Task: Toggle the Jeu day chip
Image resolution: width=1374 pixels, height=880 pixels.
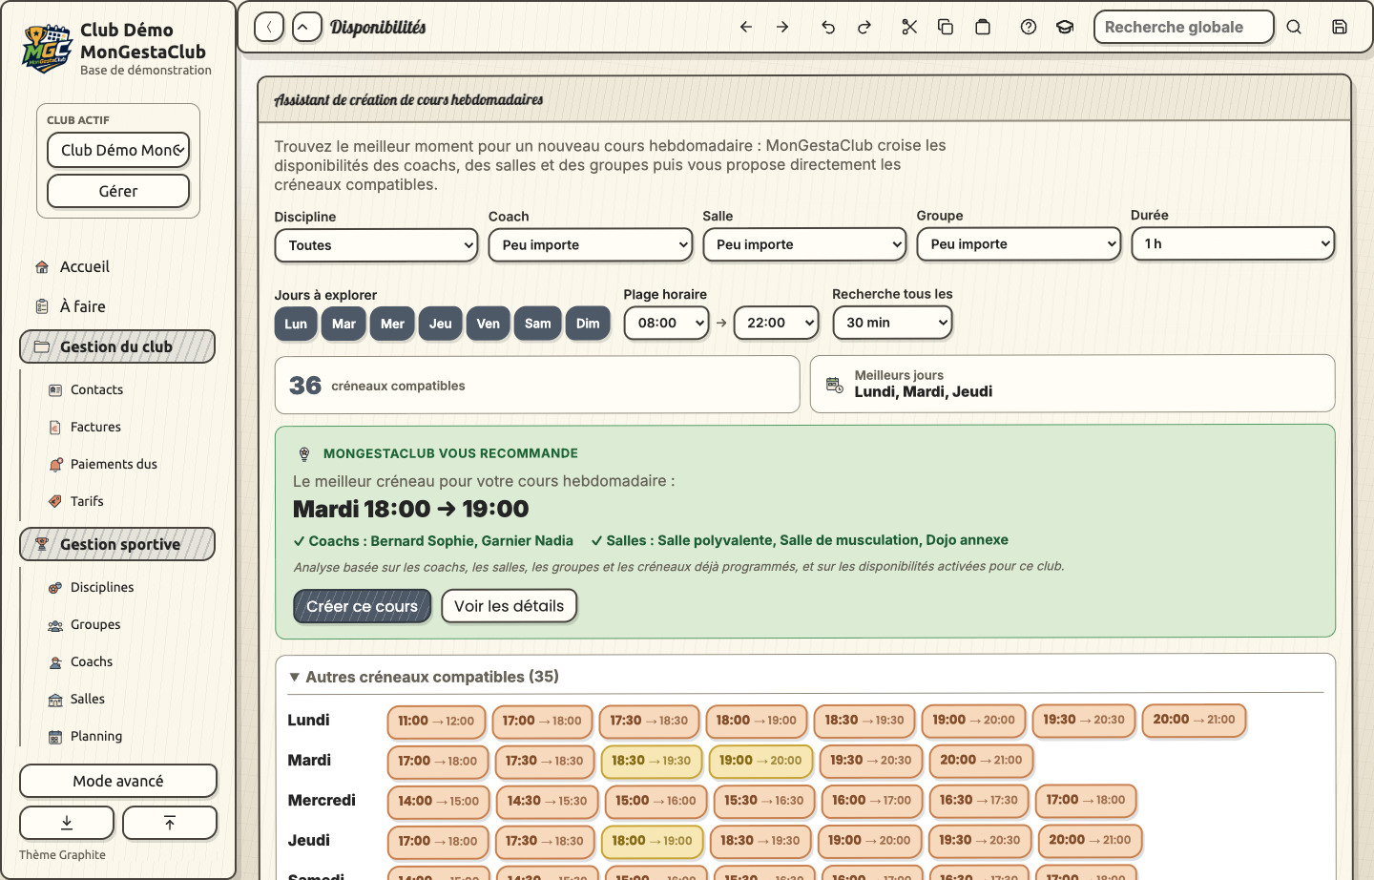Action: click(441, 324)
